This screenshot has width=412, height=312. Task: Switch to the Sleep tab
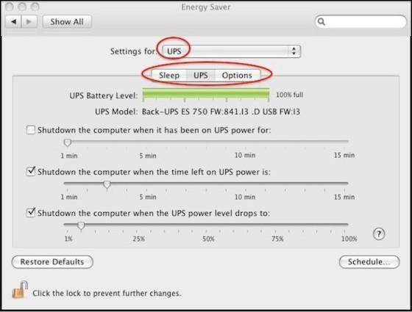tap(169, 76)
